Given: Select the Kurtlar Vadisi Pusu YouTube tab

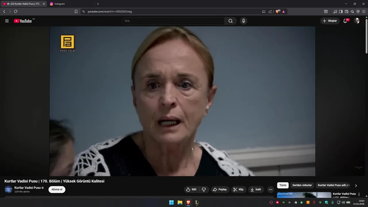Looking at the screenshot, I should click(x=24, y=4).
